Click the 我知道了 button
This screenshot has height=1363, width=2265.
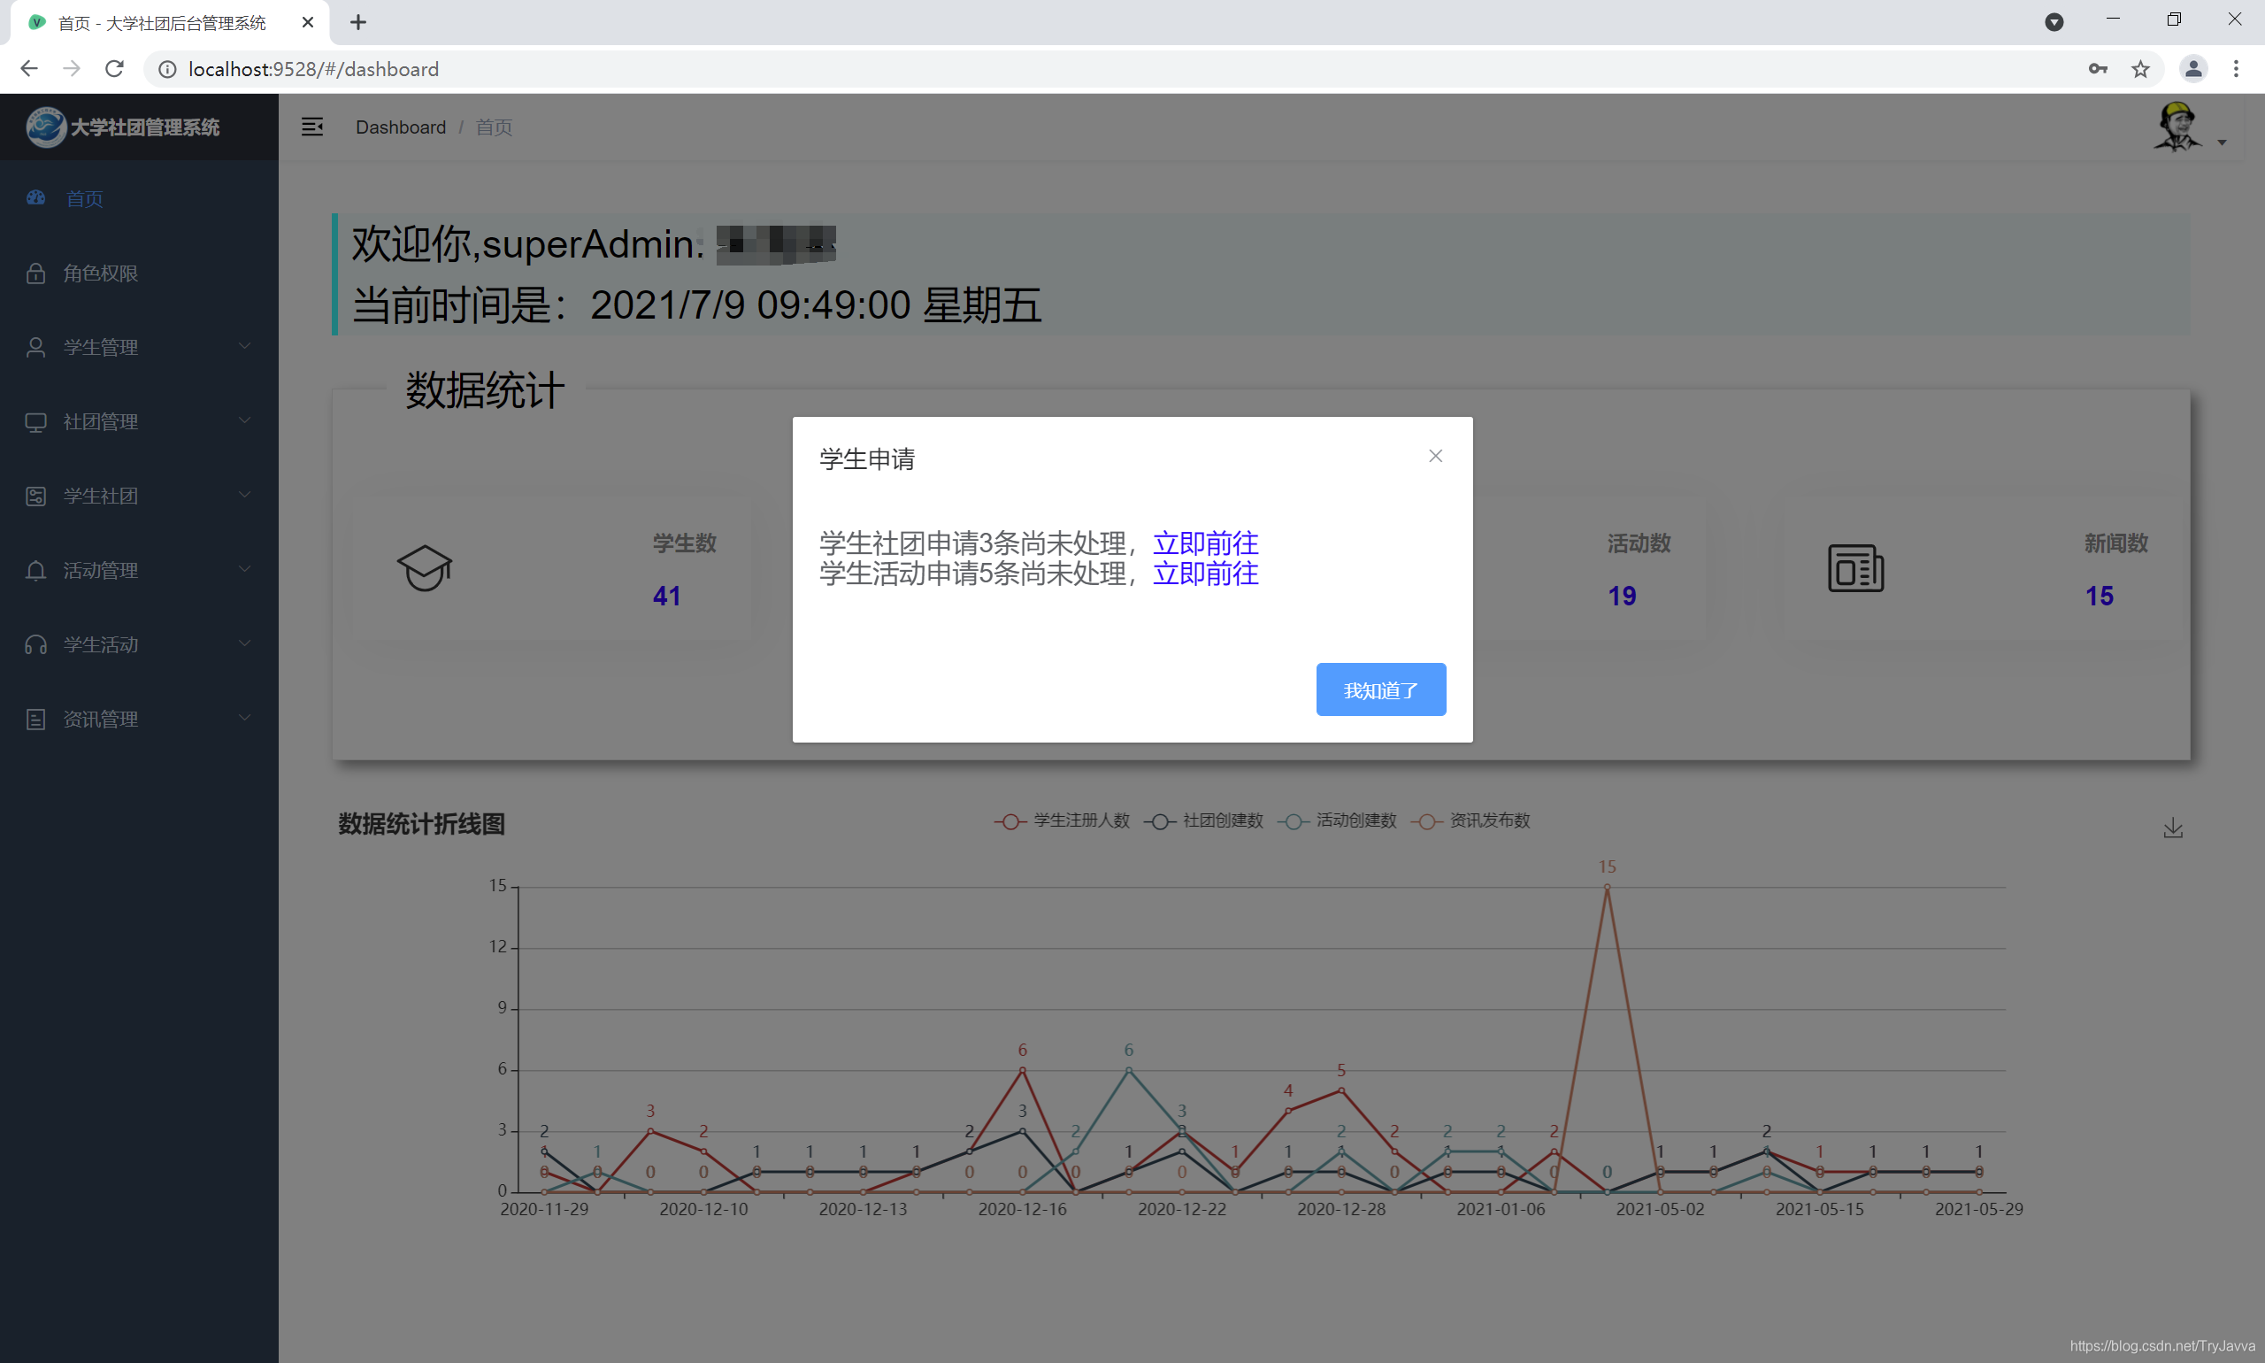1380,689
